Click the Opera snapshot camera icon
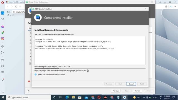This screenshot has width=178, height=100. point(166,6)
